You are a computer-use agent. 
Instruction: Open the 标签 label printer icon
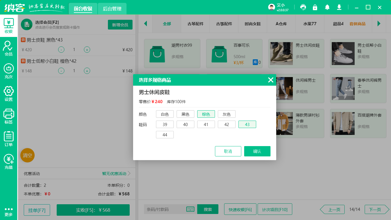click(9, 116)
